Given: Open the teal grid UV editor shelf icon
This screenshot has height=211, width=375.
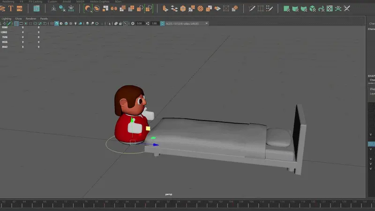Looking at the screenshot, I should (x=37, y=8).
